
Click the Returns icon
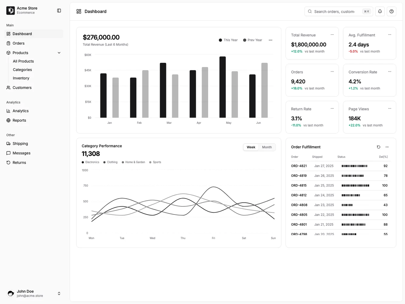coord(8,162)
